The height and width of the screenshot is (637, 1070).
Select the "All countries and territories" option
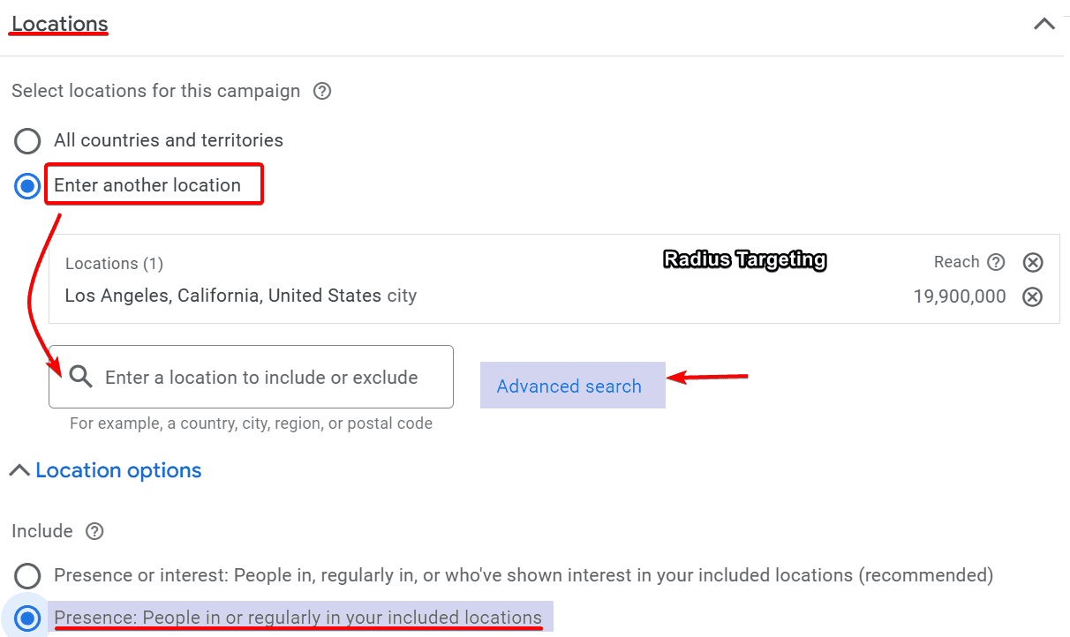27,141
